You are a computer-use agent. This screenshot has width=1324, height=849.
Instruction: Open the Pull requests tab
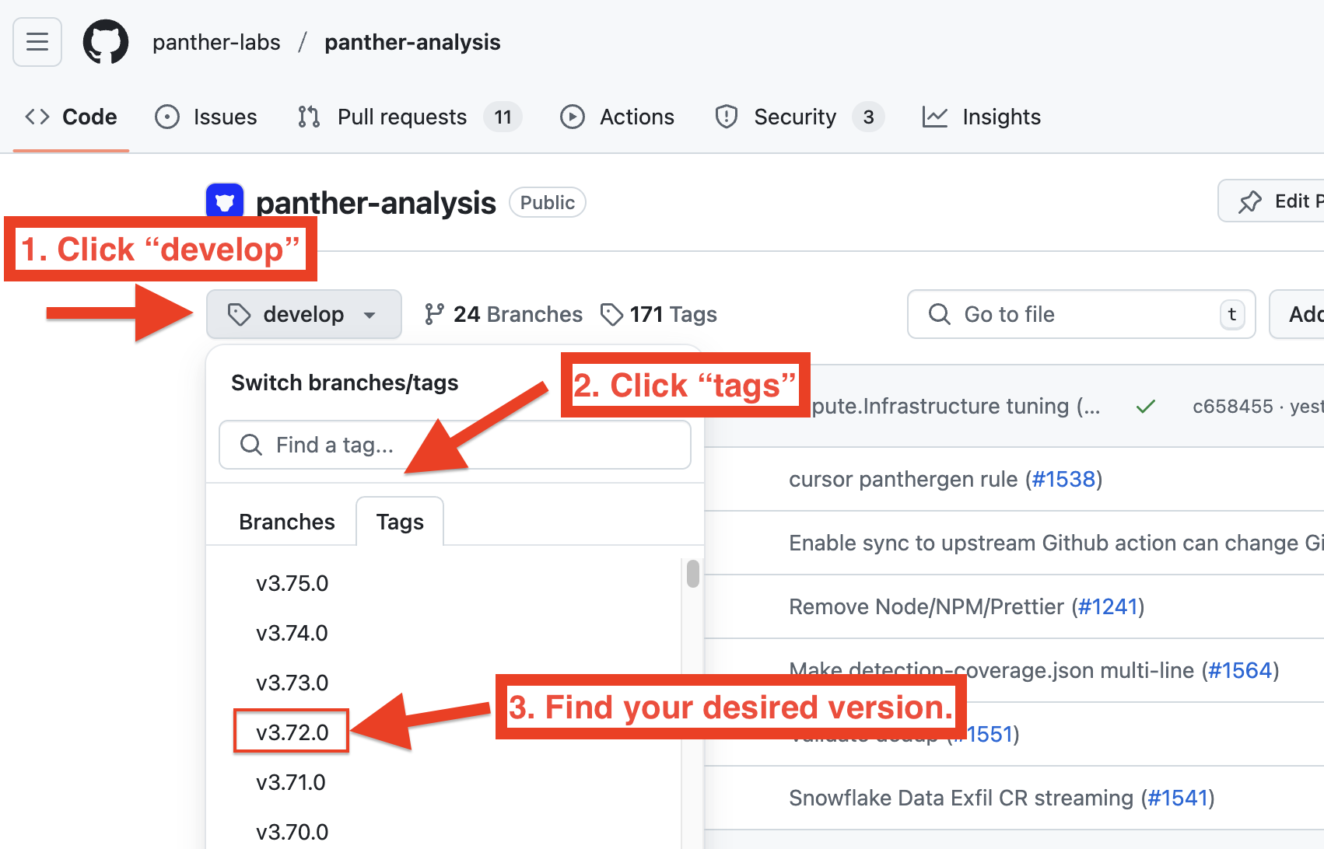coord(401,117)
